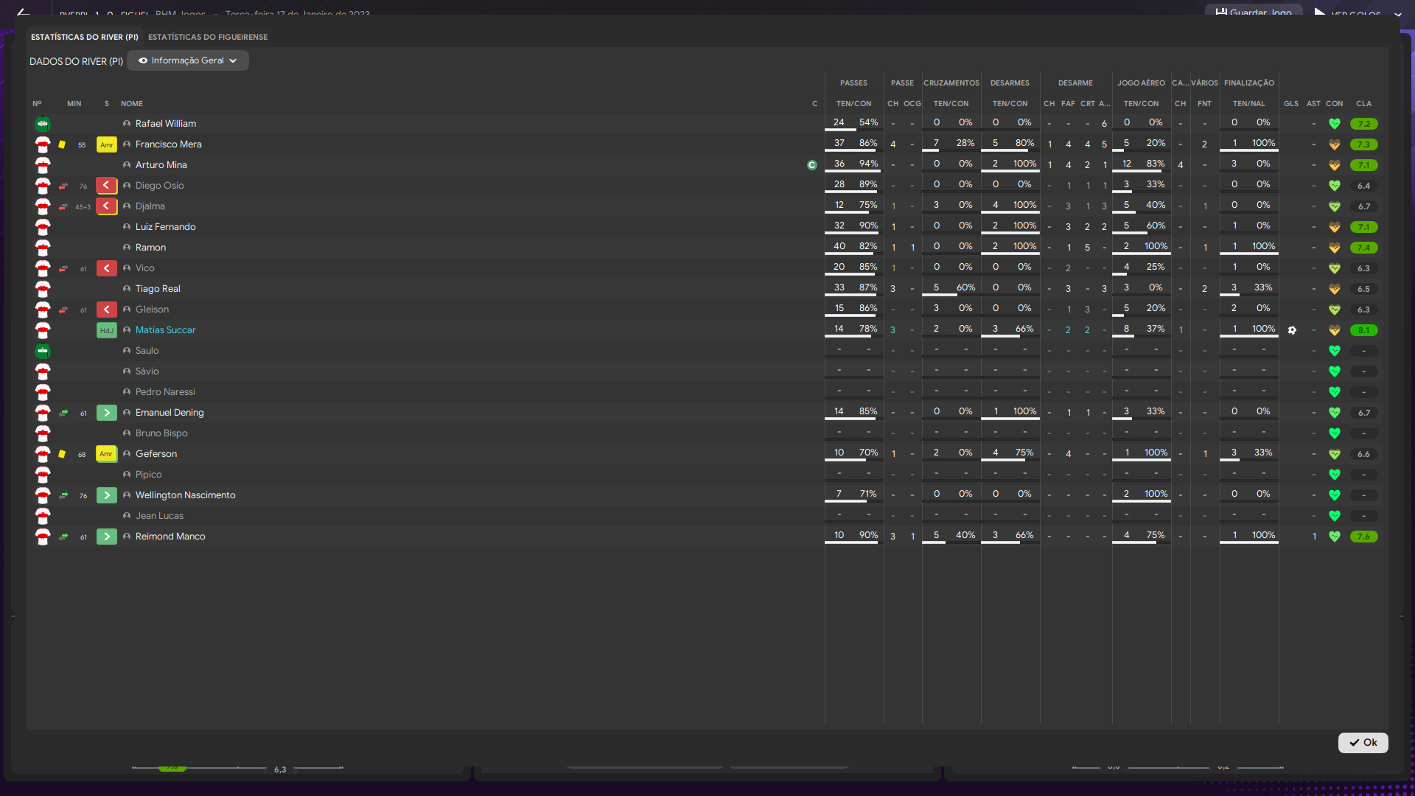Click Arturo Mina's orange condition heart

click(1335, 165)
